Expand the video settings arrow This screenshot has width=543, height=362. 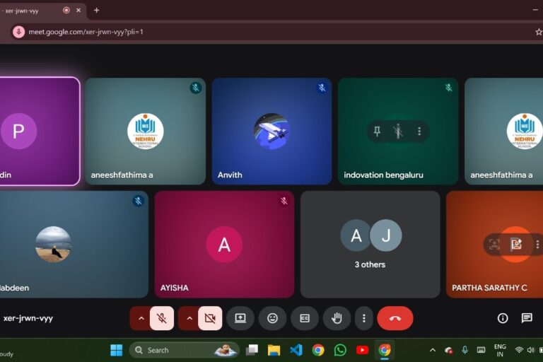[189, 318]
